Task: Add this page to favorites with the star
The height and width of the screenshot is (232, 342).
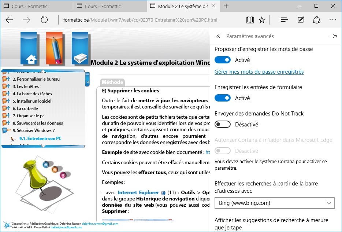Action: click(262, 20)
